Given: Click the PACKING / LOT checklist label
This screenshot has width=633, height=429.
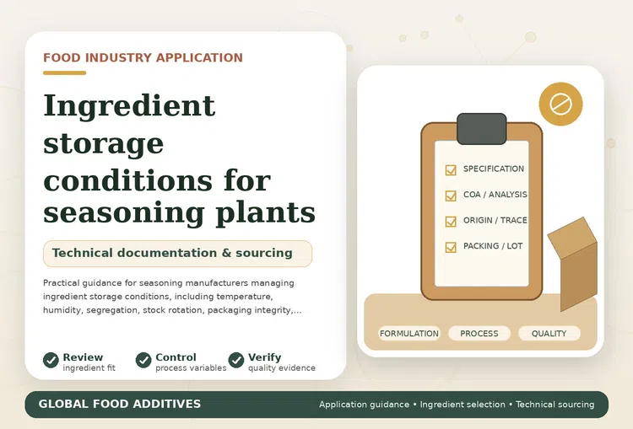Looking at the screenshot, I should click(493, 246).
